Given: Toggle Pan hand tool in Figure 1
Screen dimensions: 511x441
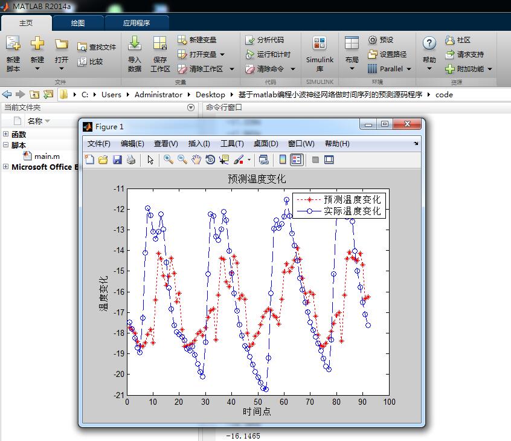Looking at the screenshot, I should (x=196, y=159).
